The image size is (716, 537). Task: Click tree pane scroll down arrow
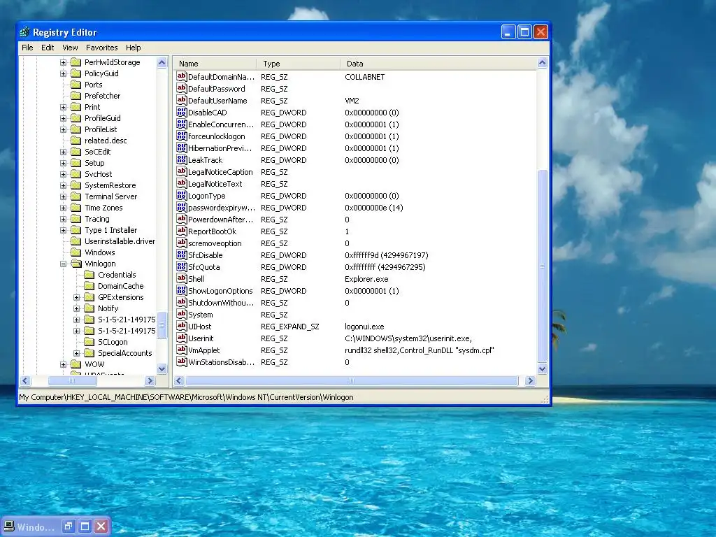(x=162, y=368)
